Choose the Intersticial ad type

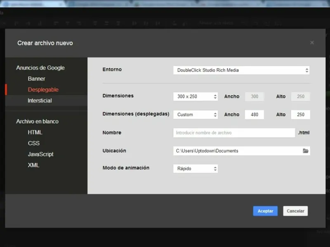40,100
